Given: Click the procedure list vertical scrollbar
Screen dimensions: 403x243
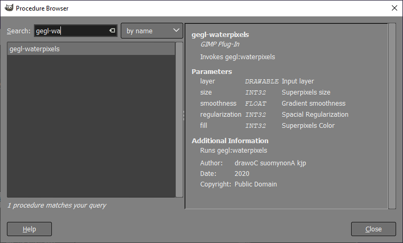Looking at the screenshot, I should pyautogui.click(x=179, y=120).
